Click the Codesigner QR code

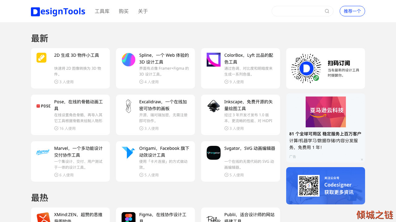(308, 186)
